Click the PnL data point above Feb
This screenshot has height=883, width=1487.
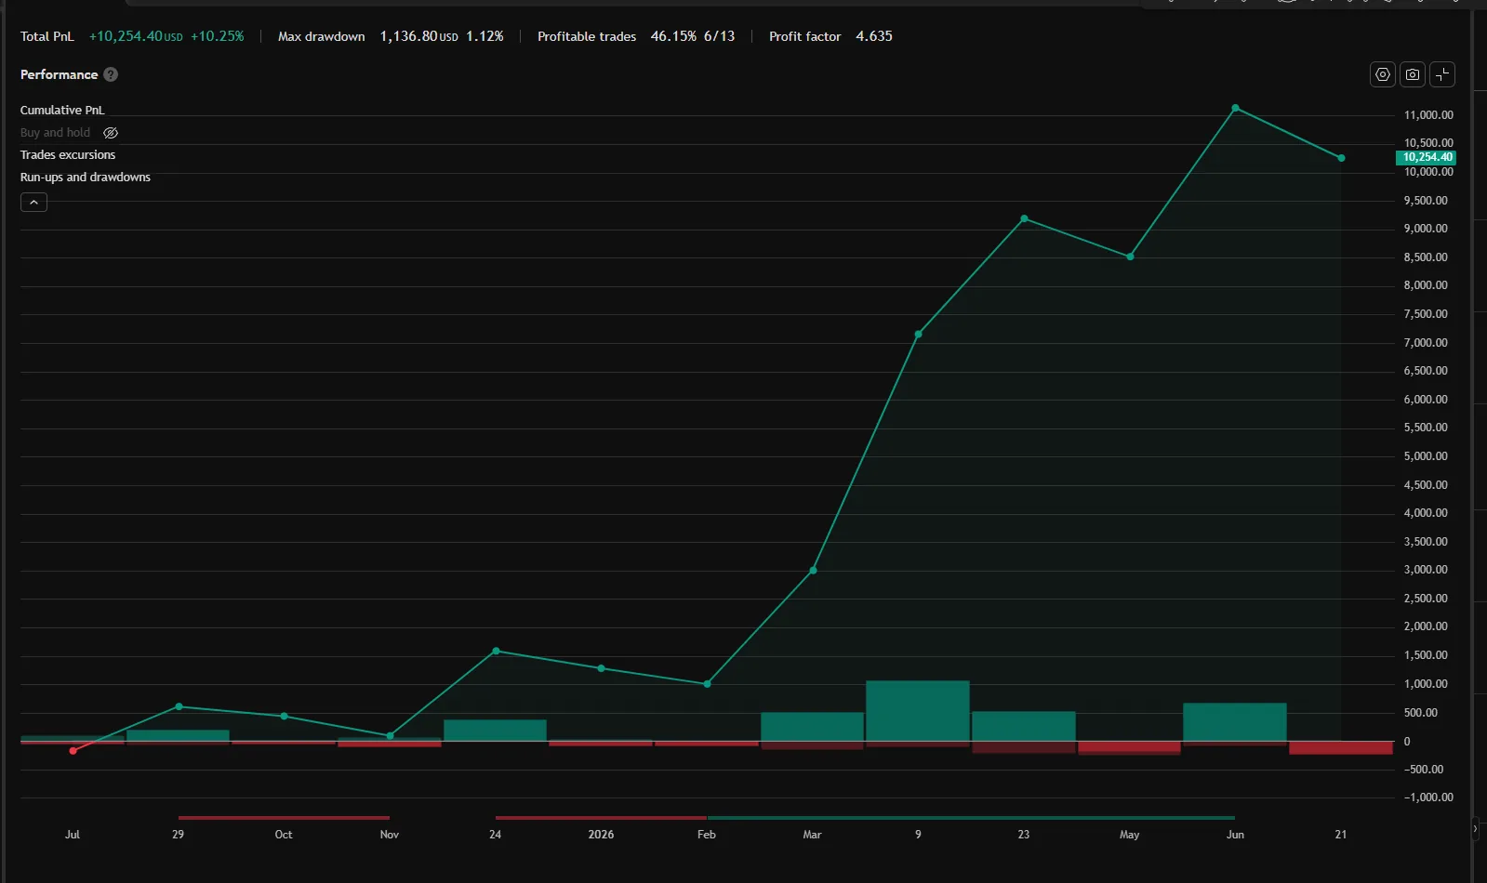tap(707, 684)
